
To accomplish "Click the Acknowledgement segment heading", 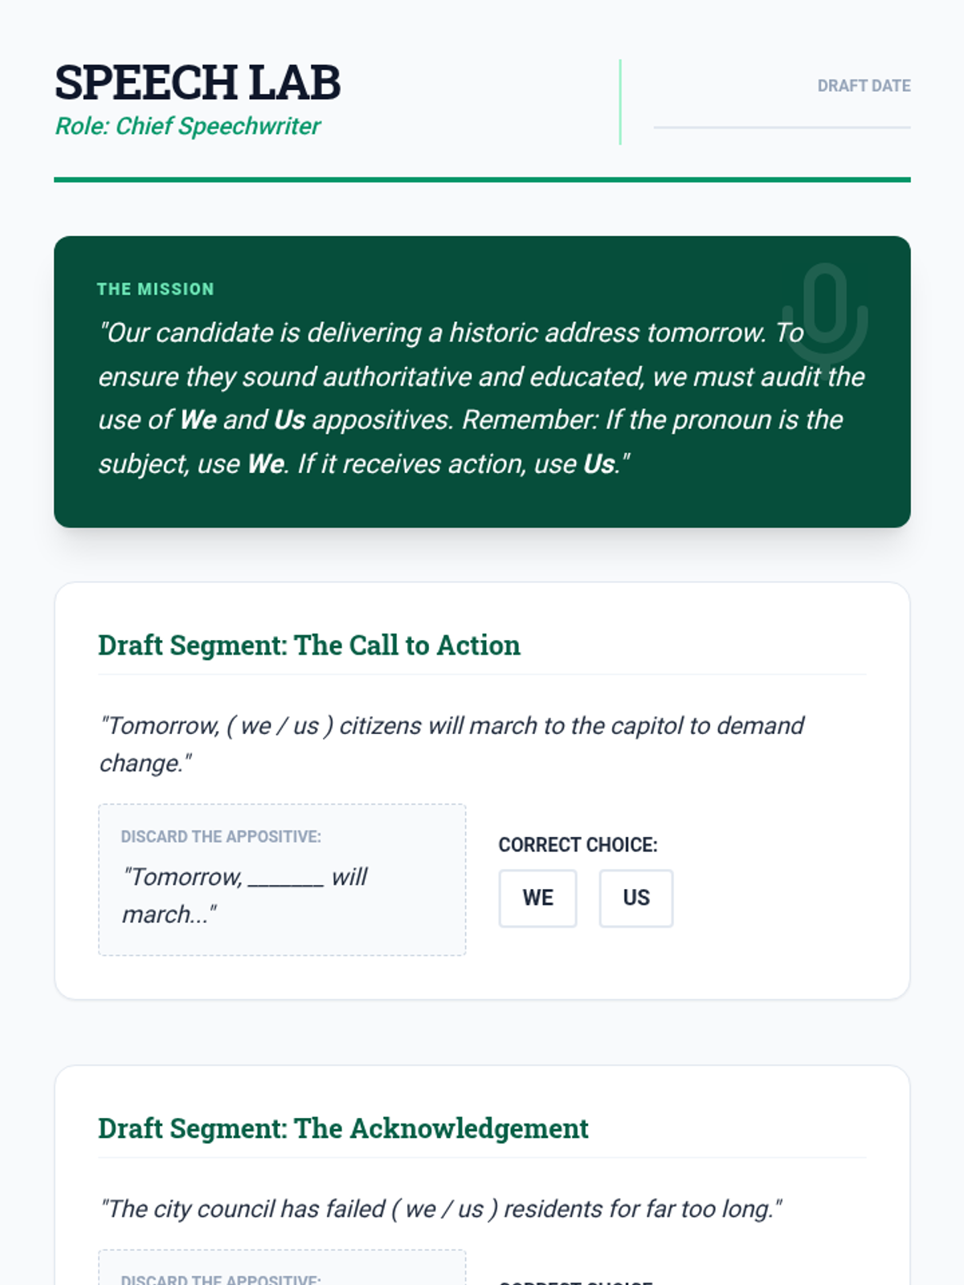I will point(343,1128).
